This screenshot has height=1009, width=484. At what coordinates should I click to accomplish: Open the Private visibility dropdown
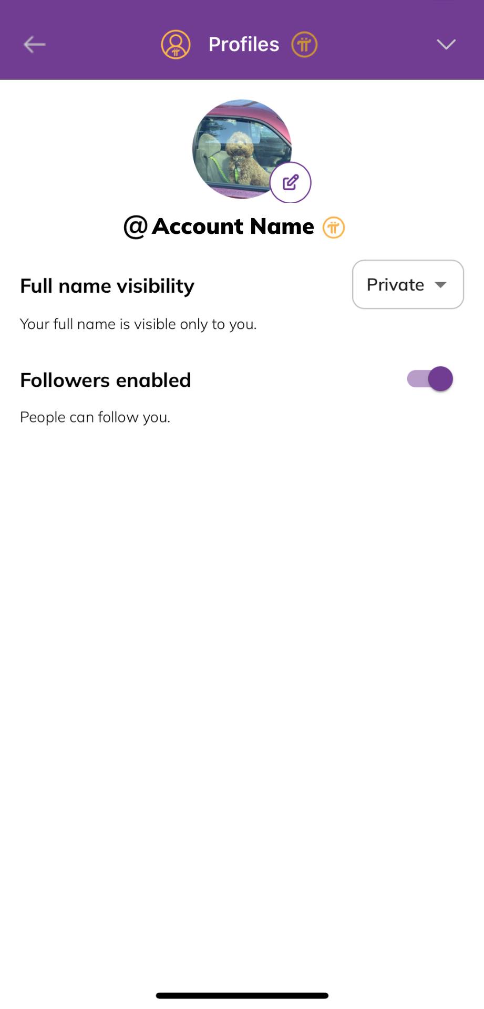click(x=408, y=284)
